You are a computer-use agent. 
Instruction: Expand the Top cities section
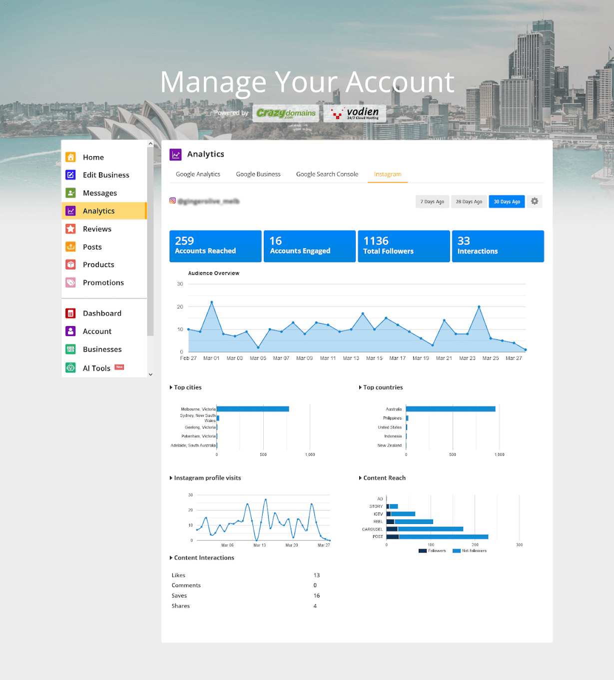tap(171, 387)
